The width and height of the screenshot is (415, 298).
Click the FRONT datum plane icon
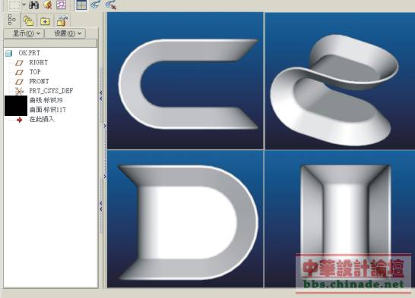(19, 82)
